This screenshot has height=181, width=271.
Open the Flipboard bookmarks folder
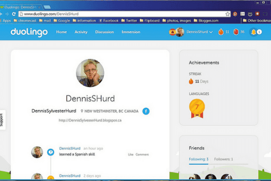click(150, 21)
